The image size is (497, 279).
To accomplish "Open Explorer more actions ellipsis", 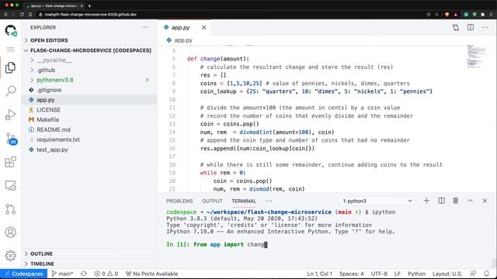I will pyautogui.click(x=145, y=28).
